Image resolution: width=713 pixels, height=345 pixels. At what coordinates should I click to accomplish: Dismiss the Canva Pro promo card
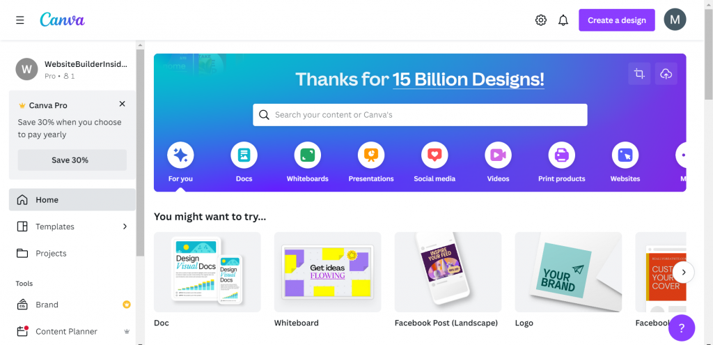(122, 104)
